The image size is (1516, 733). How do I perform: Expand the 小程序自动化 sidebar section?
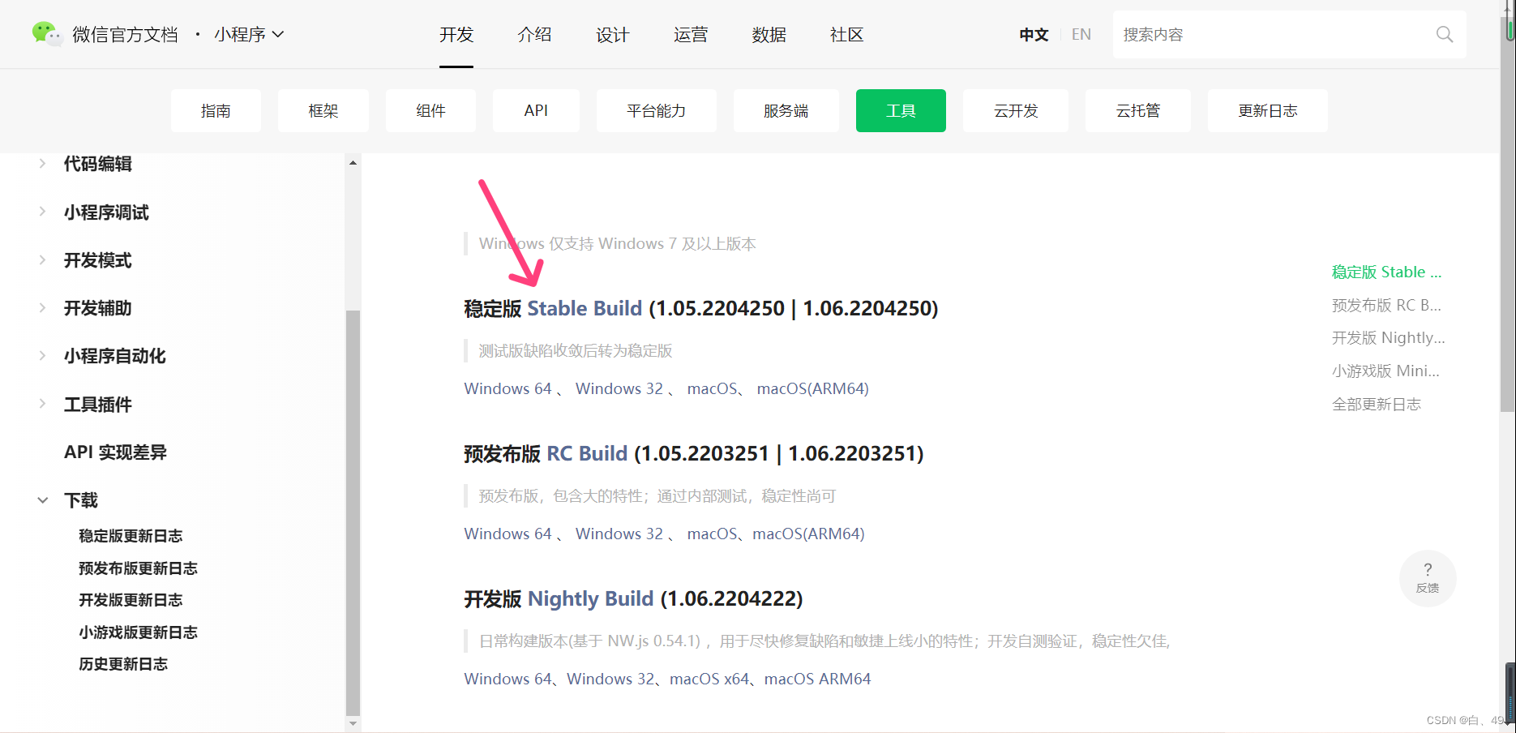coord(42,355)
